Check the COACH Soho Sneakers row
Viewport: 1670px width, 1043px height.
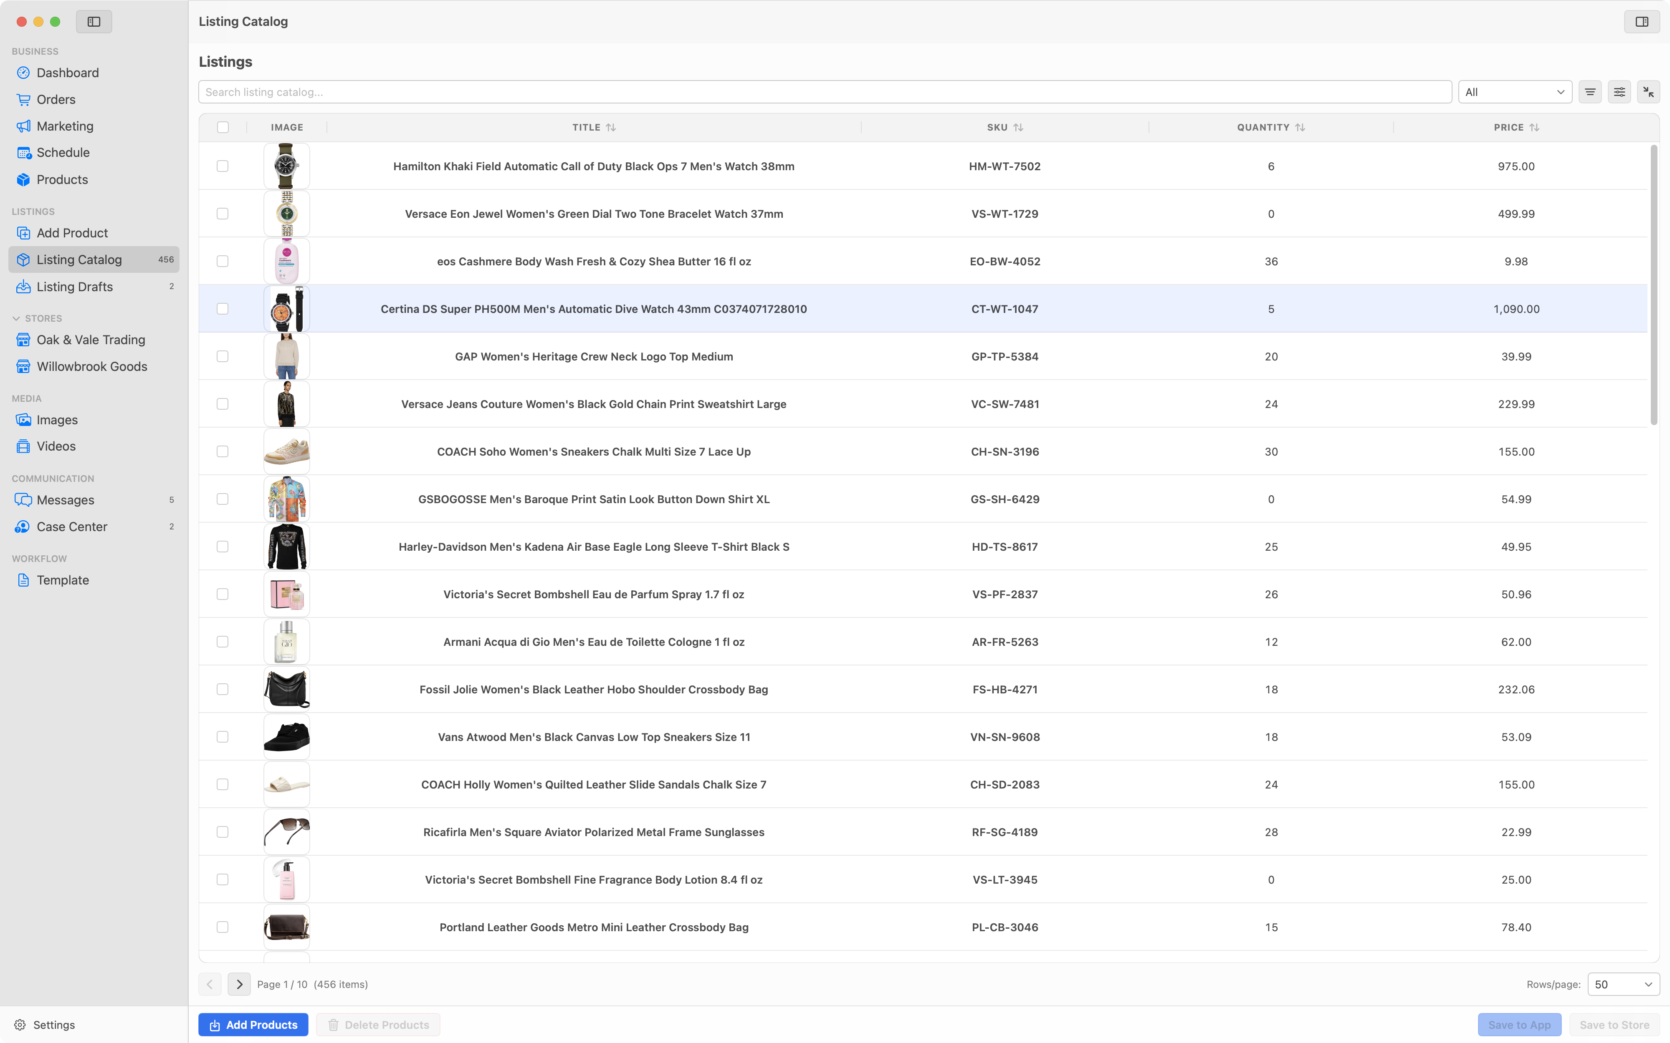(222, 452)
